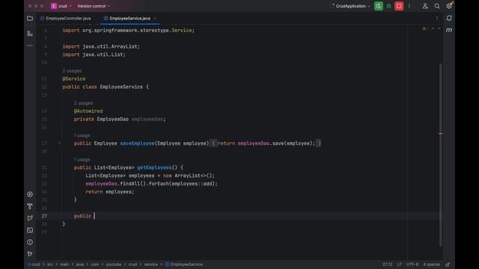This screenshot has height=269, width=479.
Task: Click the EmployeeService breadcrumb
Action: [x=184, y=265]
